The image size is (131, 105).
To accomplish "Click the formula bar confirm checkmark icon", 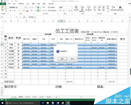I will click(20, 17).
